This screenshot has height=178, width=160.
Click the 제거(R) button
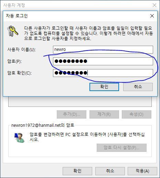[x=104, y=114]
